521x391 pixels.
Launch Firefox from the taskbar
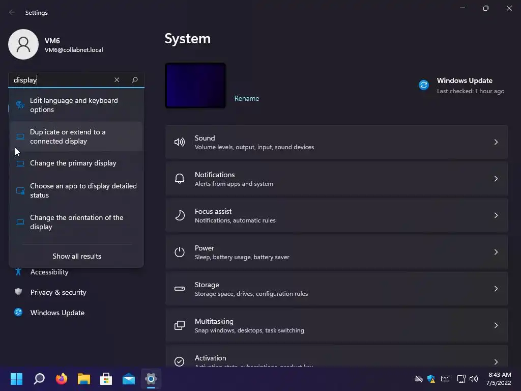click(x=62, y=379)
